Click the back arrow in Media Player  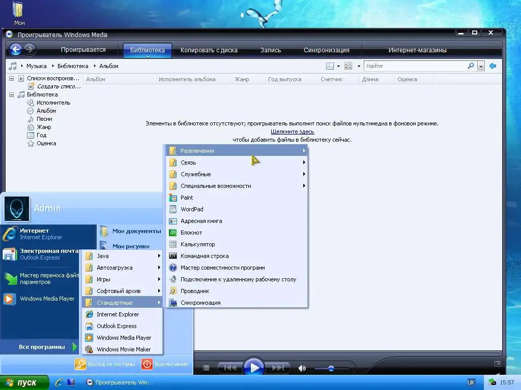[x=15, y=50]
